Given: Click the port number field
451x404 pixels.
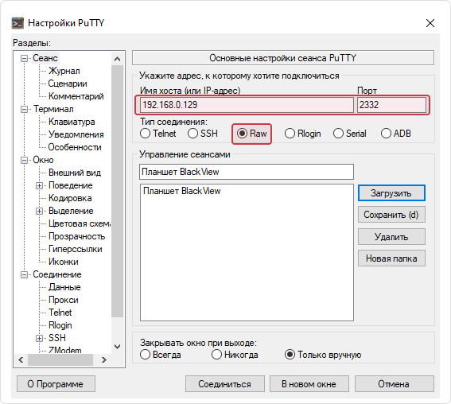Looking at the screenshot, I should [x=391, y=105].
